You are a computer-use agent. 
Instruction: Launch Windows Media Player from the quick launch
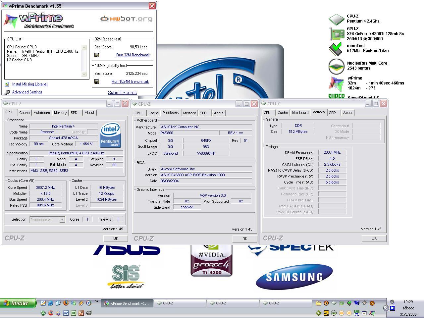pyautogui.click(x=88, y=303)
